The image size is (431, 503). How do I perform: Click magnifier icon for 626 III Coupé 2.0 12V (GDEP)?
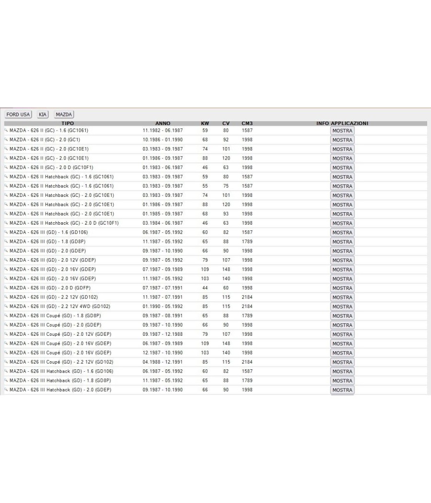pos(6,334)
